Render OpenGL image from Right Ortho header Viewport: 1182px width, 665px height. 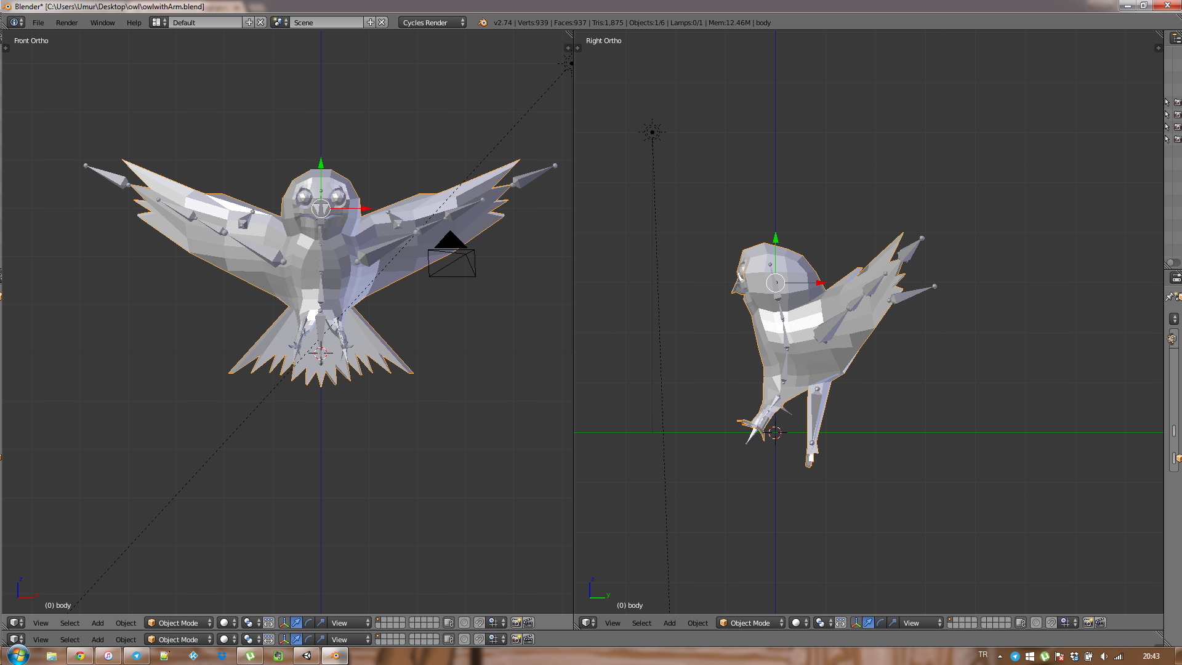tap(1088, 623)
